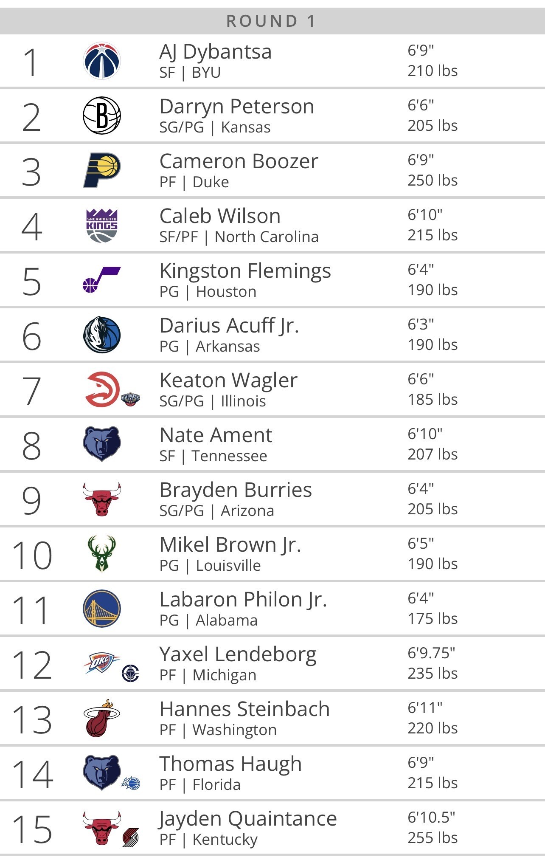Click the Brooklyn Nets logo
The image size is (545, 860).
pos(102,116)
